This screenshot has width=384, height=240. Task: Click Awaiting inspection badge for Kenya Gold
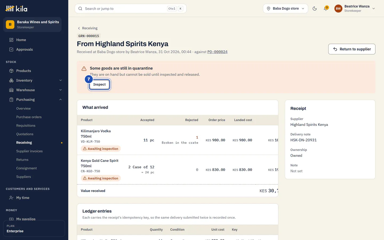pyautogui.click(x=101, y=178)
